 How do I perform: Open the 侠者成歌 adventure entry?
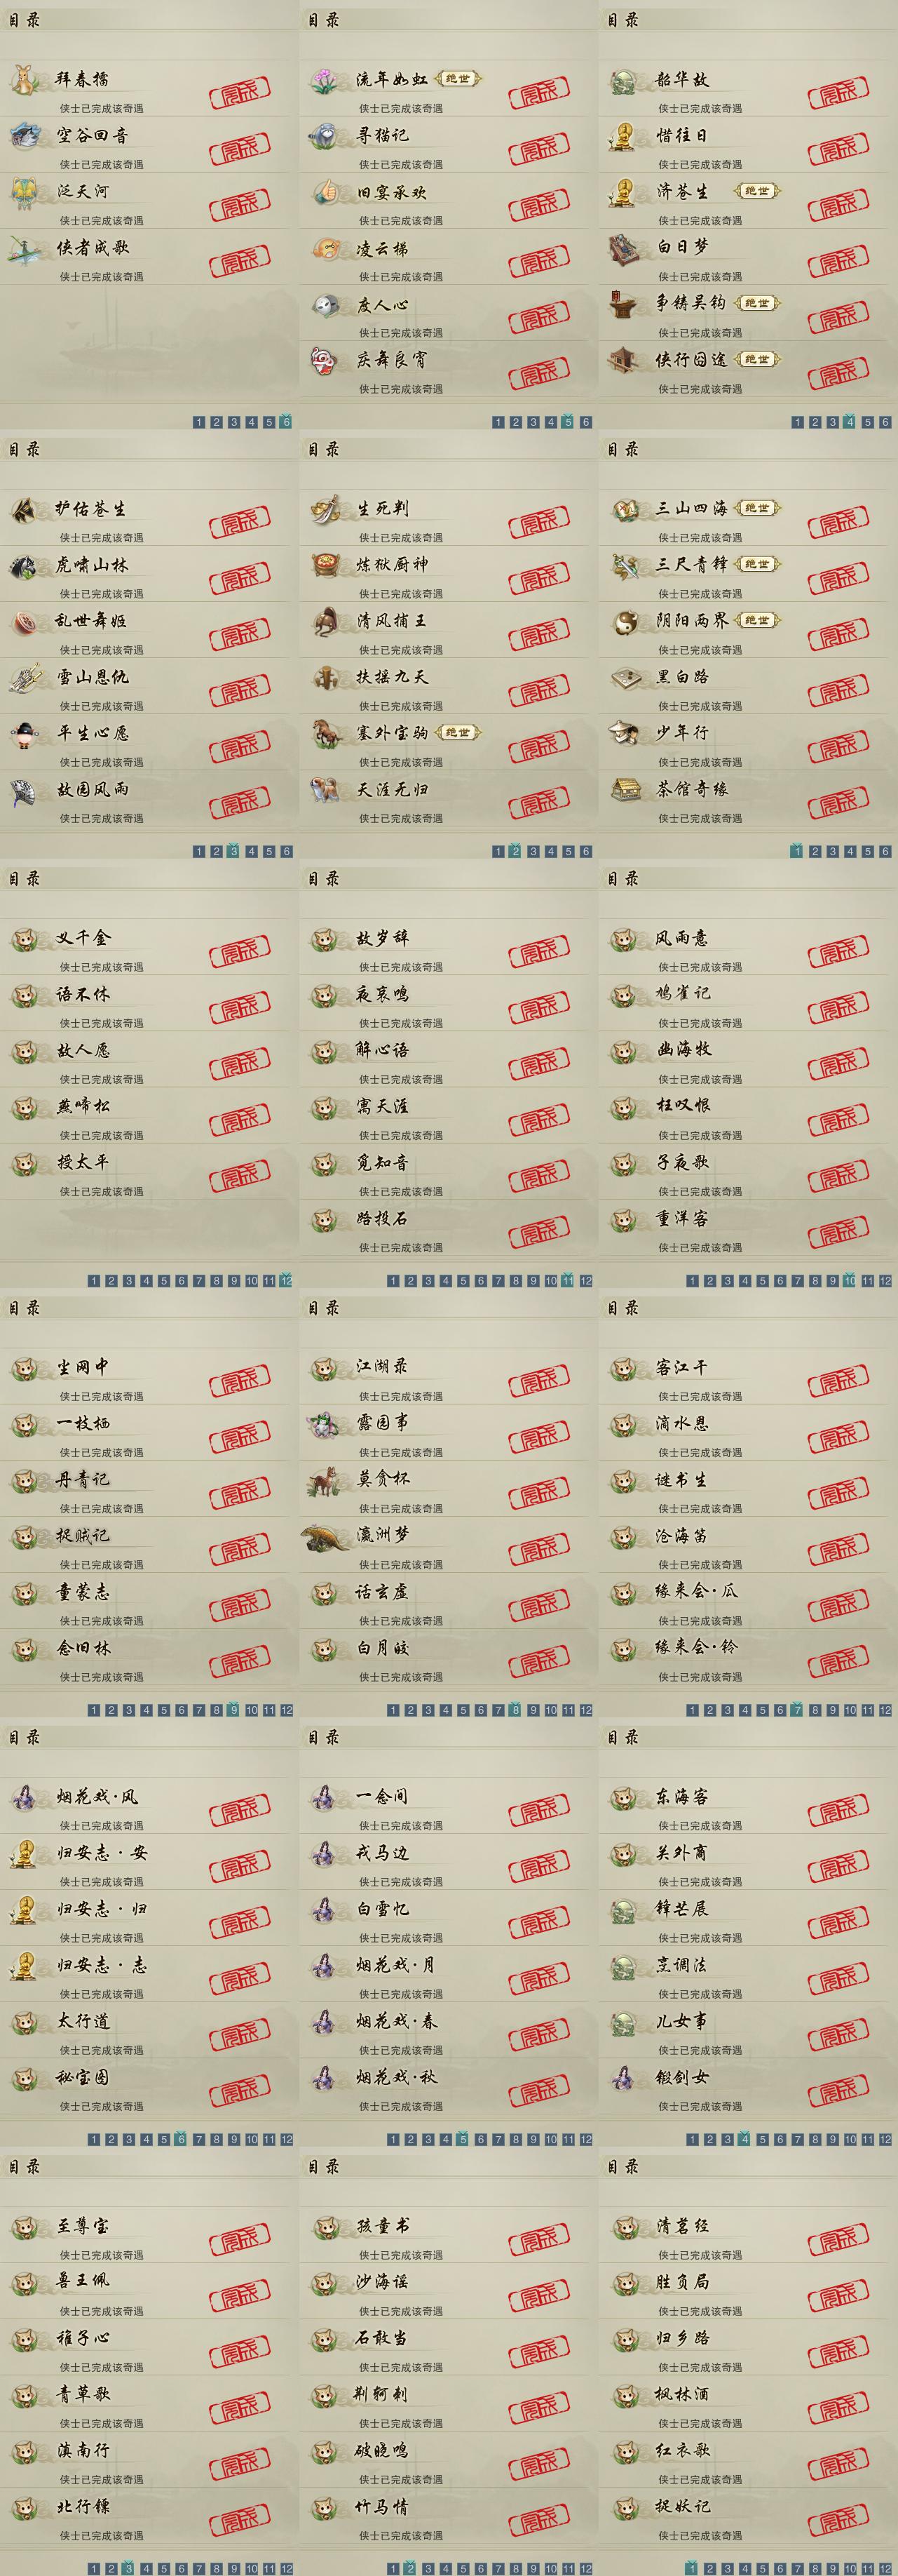point(149,256)
